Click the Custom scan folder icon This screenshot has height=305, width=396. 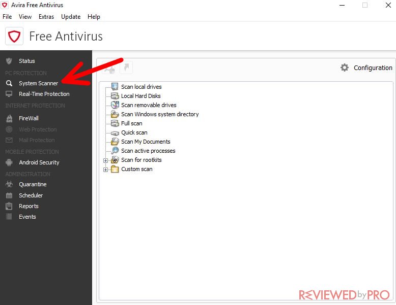pos(115,169)
